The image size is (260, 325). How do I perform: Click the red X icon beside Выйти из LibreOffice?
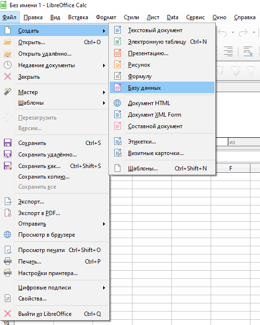point(8,313)
